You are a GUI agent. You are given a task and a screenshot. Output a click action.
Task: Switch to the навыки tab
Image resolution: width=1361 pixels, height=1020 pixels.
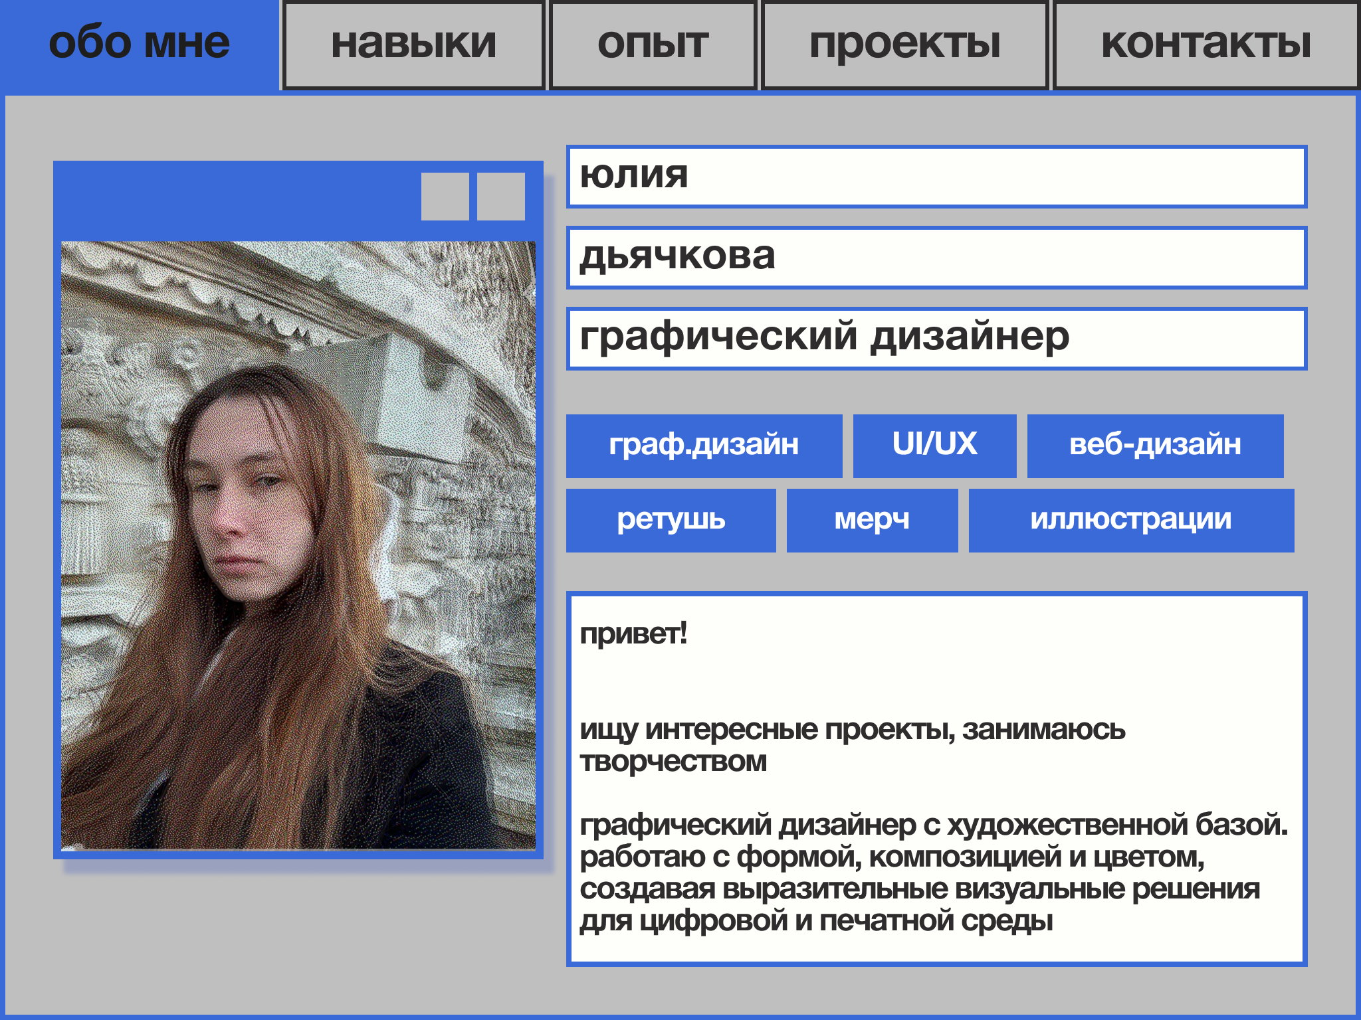(412, 43)
